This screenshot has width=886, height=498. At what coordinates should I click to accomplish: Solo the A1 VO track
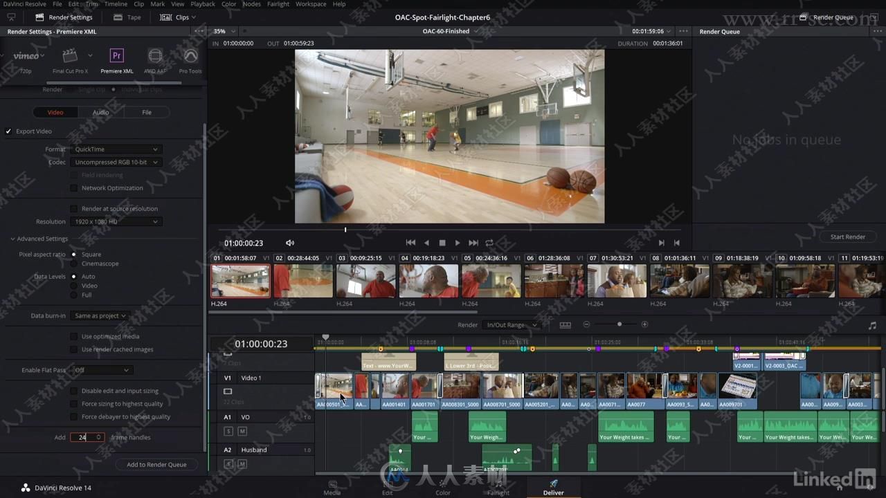[228, 431]
